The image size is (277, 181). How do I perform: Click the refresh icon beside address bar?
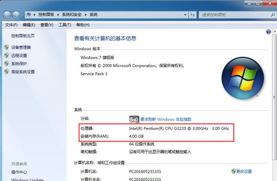pyautogui.click(x=193, y=15)
